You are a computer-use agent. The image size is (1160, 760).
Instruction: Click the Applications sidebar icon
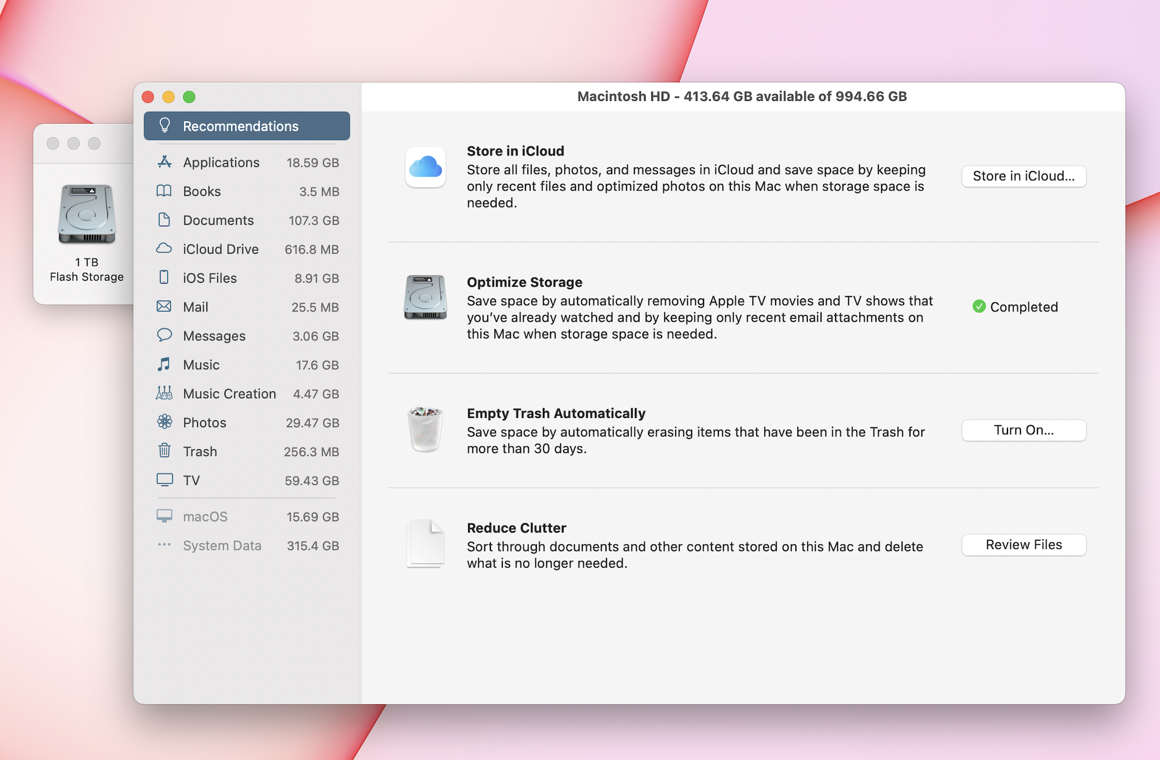click(164, 162)
